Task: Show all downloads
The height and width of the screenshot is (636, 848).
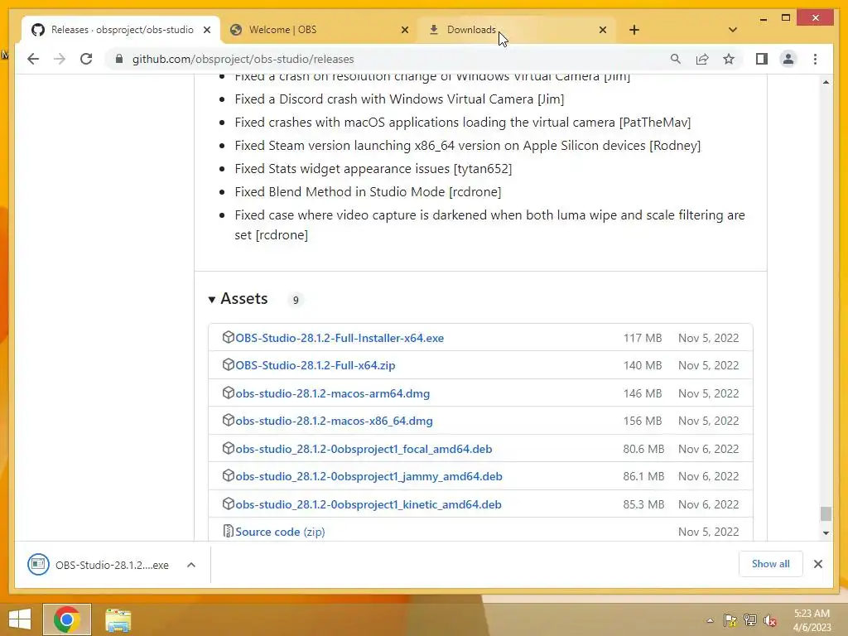Action: [x=771, y=564]
